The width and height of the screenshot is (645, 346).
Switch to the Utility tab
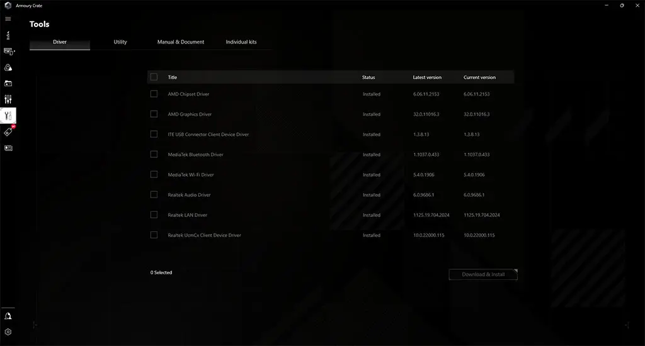(120, 42)
